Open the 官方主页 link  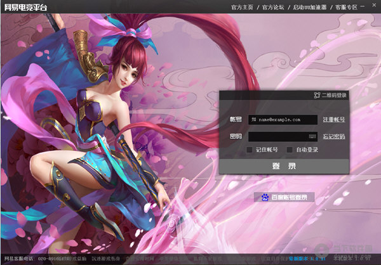click(242, 7)
